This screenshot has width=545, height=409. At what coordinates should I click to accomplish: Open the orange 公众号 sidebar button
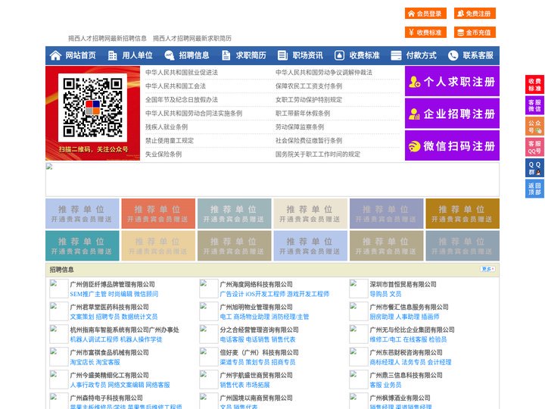[x=534, y=126]
